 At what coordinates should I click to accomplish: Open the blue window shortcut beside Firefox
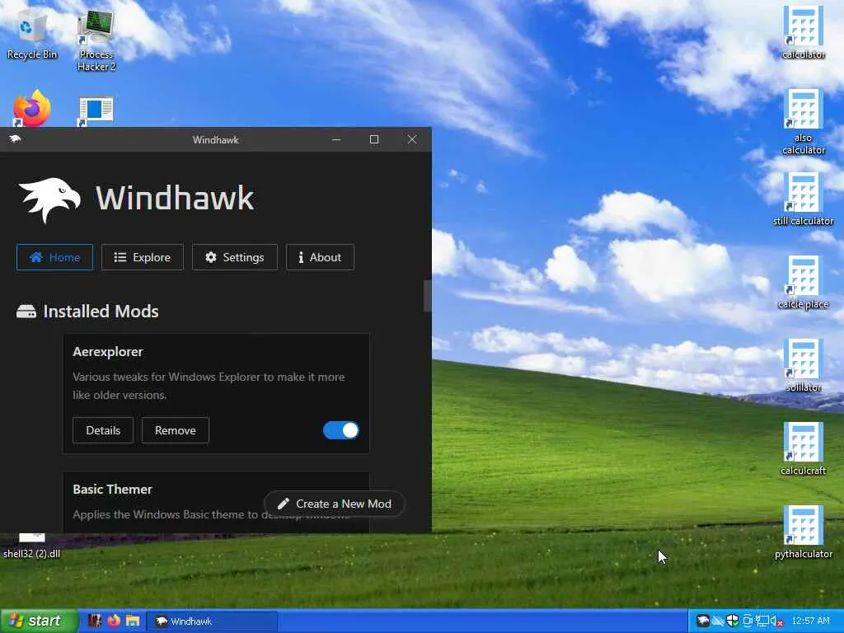(x=96, y=111)
